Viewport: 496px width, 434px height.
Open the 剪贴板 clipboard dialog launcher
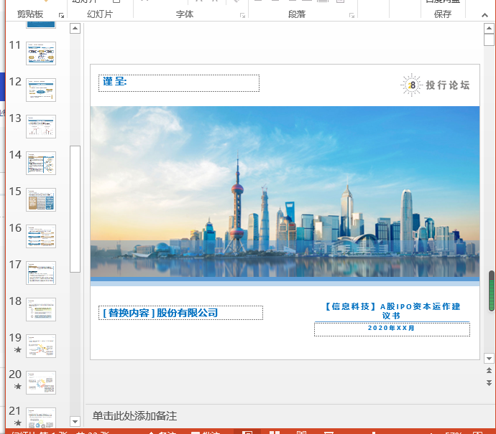[61, 16]
